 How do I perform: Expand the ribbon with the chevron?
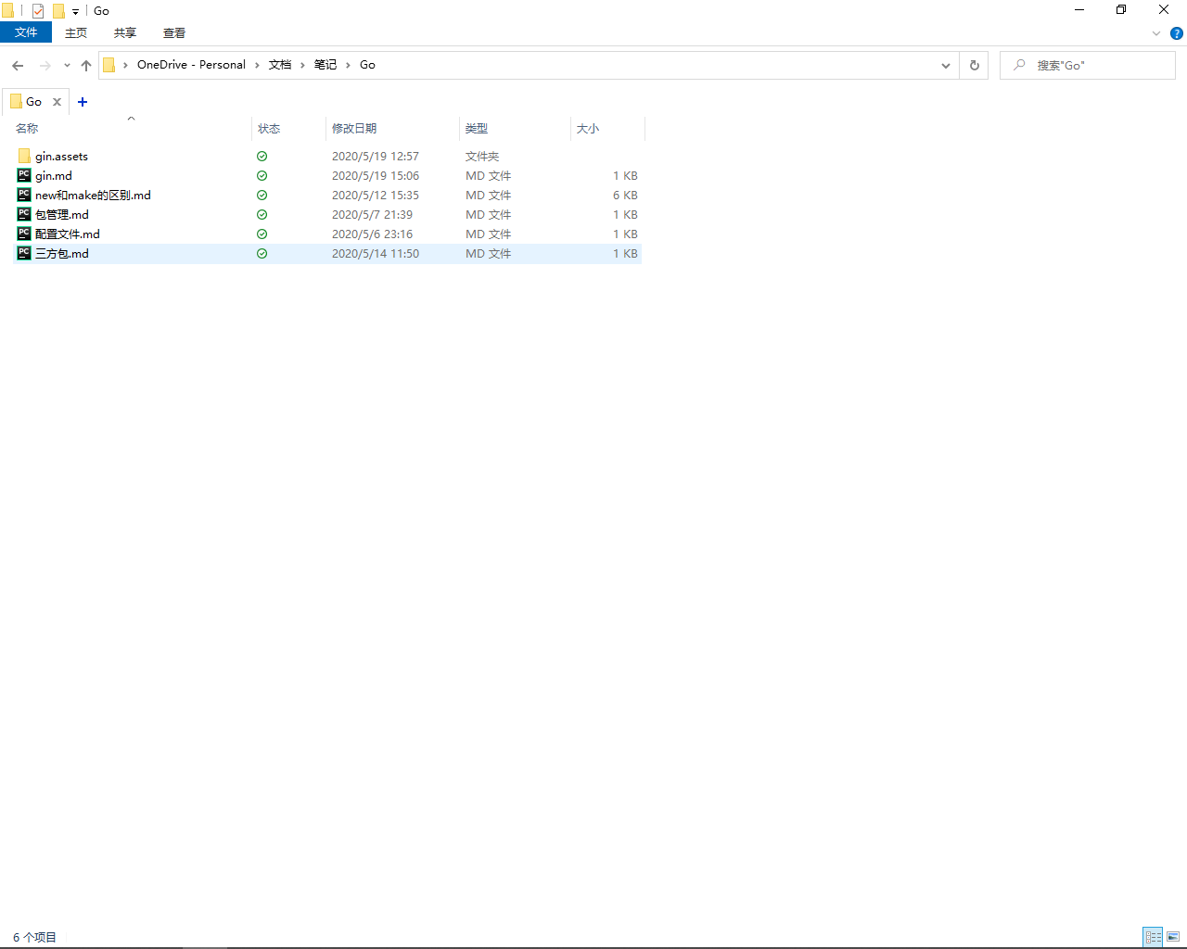tap(1156, 33)
